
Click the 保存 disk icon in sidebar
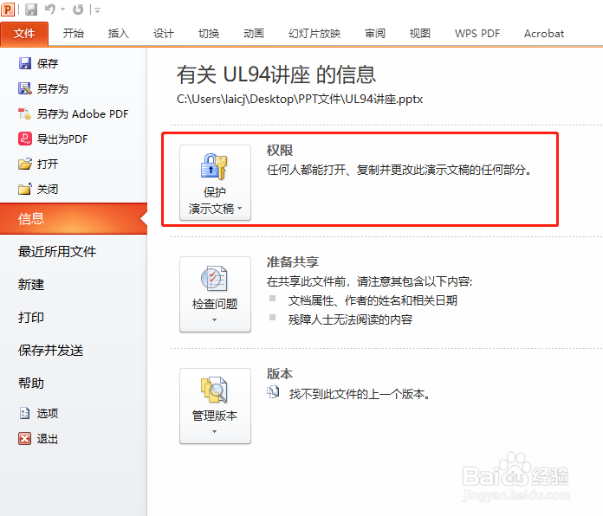click(x=25, y=63)
